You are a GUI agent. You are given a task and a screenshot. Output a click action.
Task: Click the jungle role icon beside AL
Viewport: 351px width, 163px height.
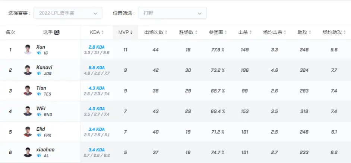pos(39,156)
